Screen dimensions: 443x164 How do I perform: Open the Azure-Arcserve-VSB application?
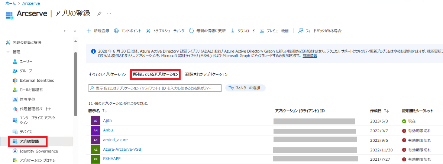point(122,149)
